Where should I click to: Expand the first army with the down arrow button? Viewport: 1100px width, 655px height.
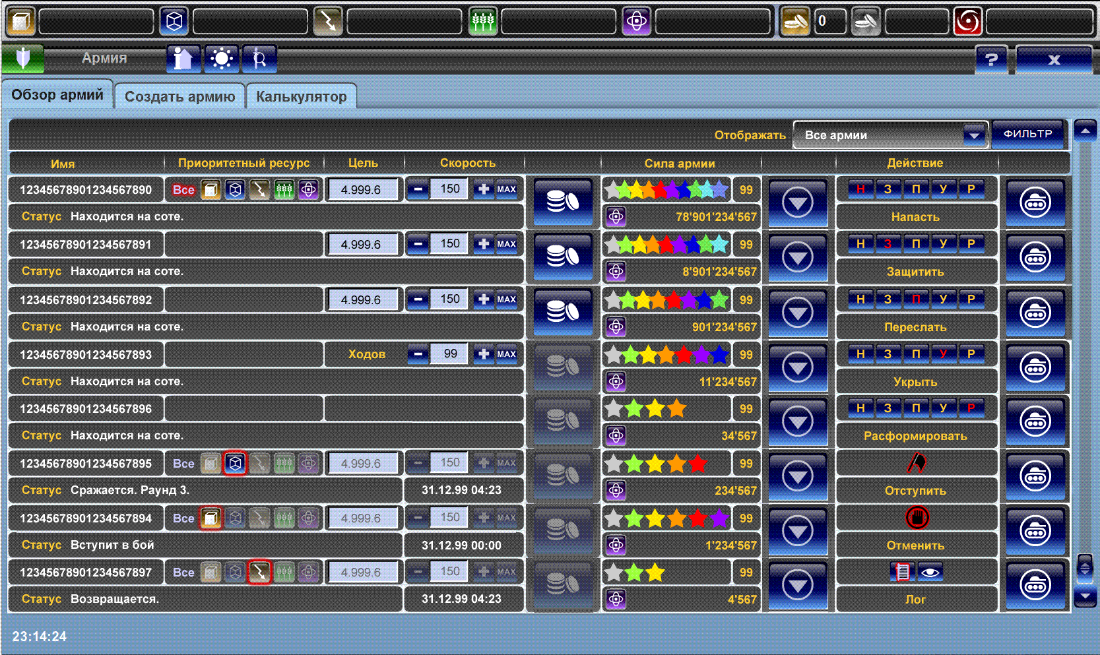[797, 203]
